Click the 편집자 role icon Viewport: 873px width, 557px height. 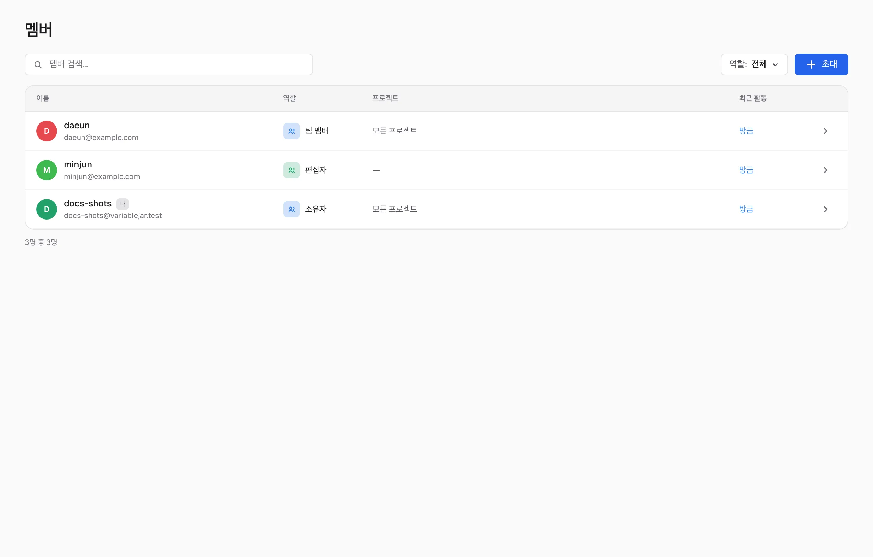pyautogui.click(x=291, y=170)
